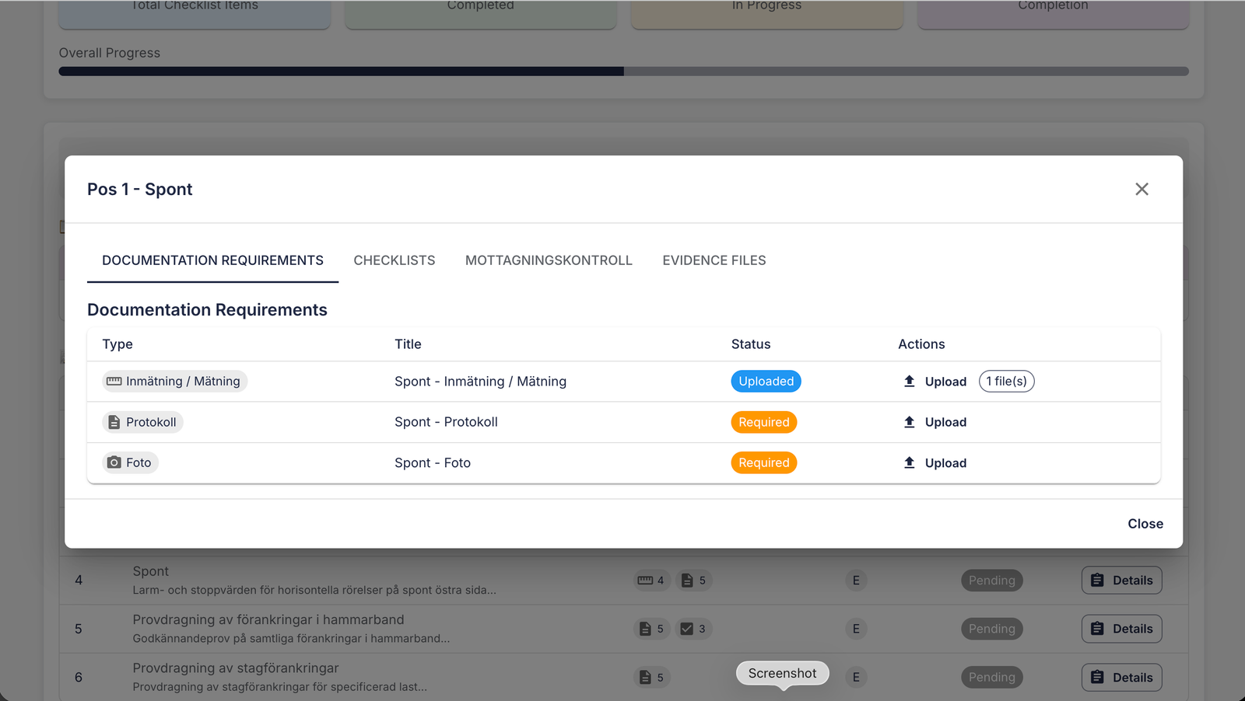Image resolution: width=1245 pixels, height=701 pixels.
Task: Click the Pending status in row 5
Action: coord(992,629)
